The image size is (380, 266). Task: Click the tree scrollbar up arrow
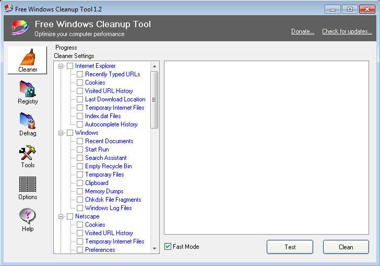point(155,66)
